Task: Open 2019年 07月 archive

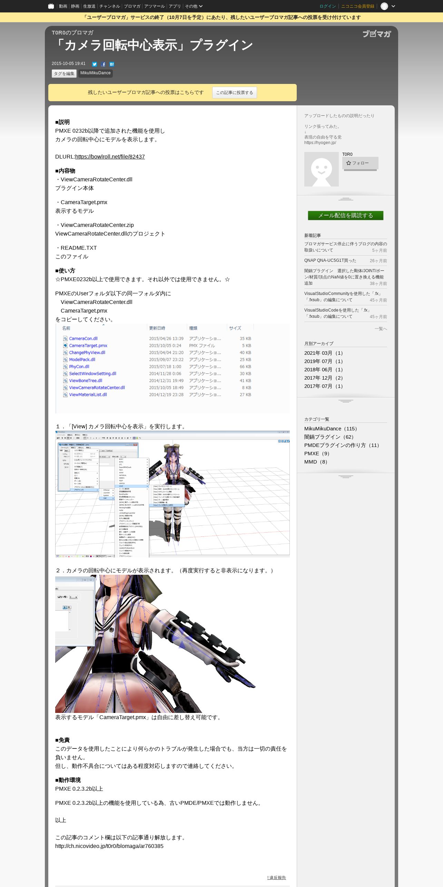Action: [x=325, y=361]
